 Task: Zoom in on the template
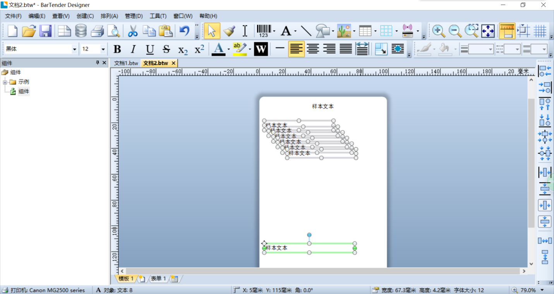point(438,31)
